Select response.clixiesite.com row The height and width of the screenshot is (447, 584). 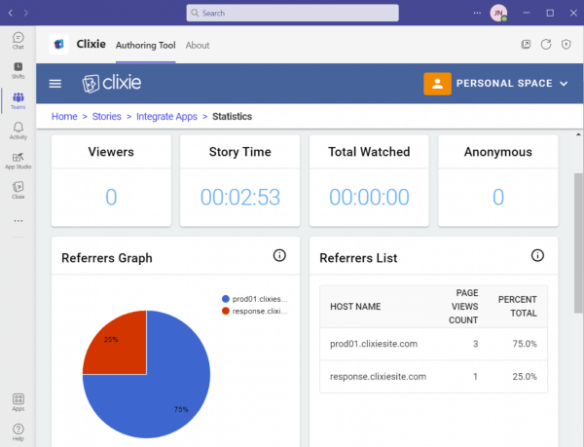pyautogui.click(x=433, y=377)
